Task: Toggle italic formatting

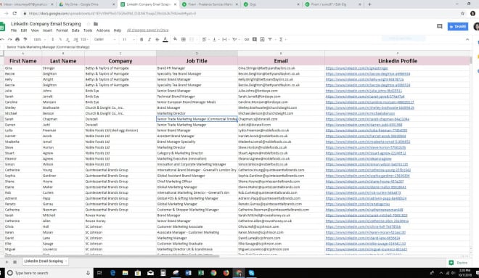Action: pos(150,39)
